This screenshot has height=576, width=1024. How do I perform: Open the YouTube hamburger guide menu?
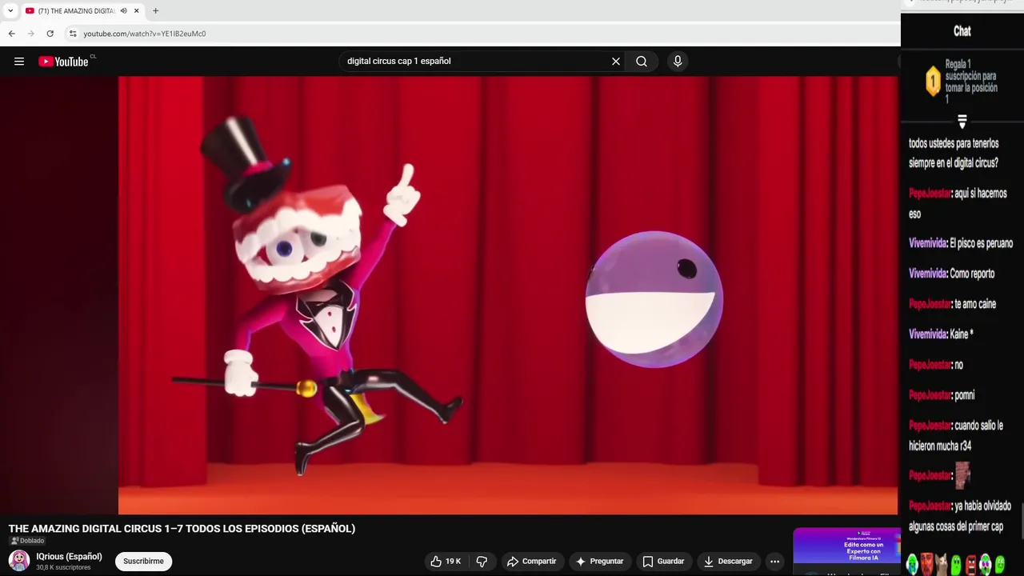point(19,62)
